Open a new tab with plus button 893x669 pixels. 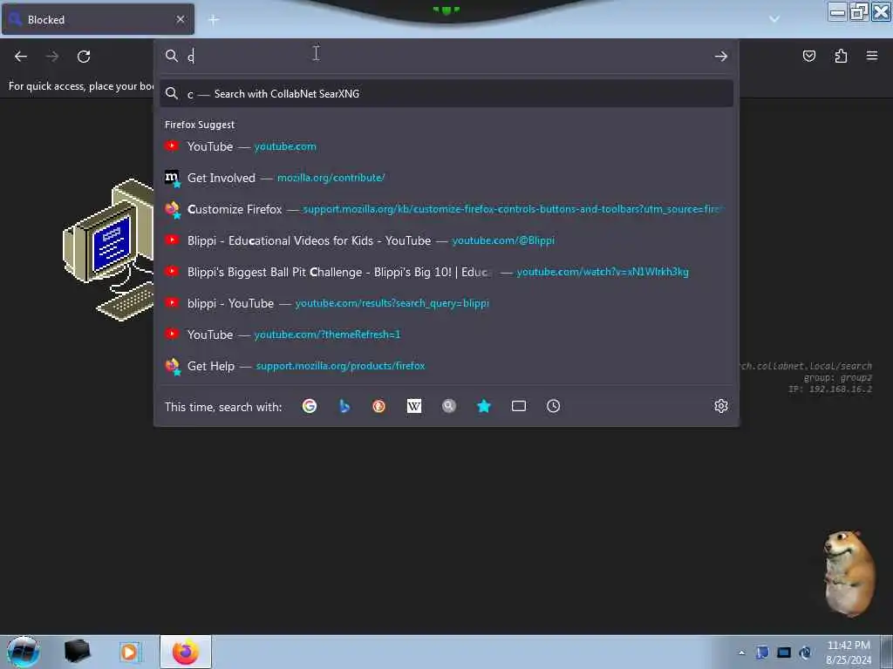(x=214, y=20)
